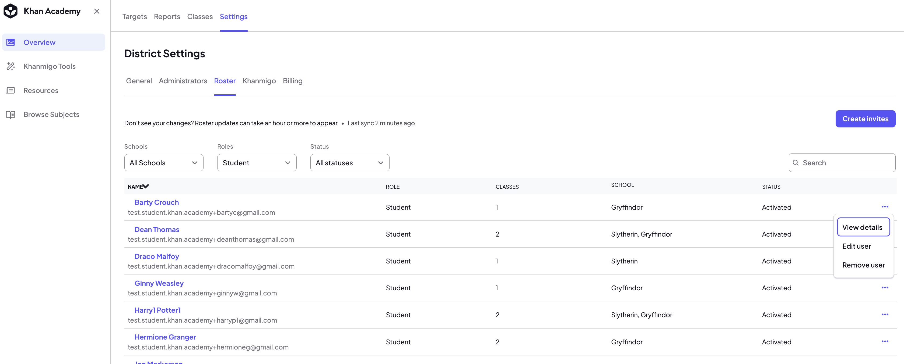Click Ginny Weasley's email address
904x364 pixels.
(x=202, y=293)
